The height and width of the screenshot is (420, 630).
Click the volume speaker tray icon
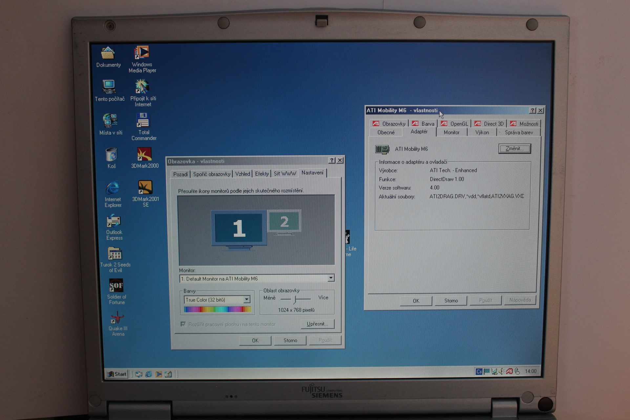pos(502,371)
